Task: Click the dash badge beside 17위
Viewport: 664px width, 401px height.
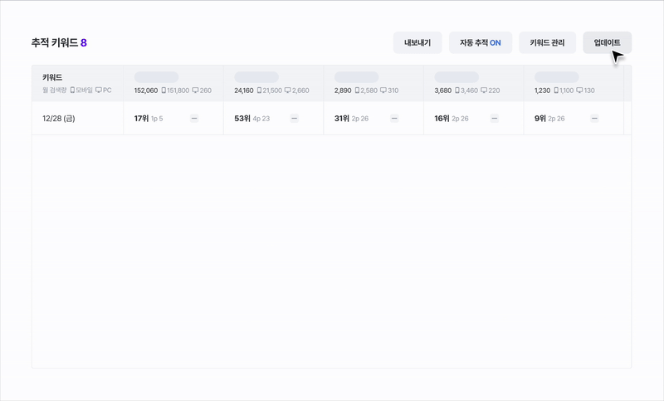Action: tap(194, 119)
